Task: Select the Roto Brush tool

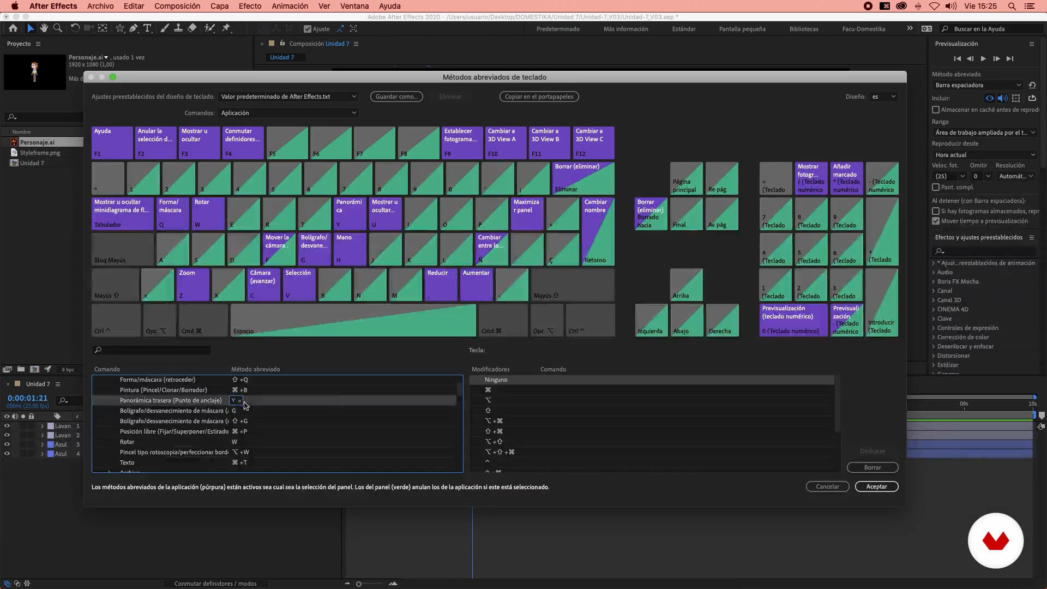Action: (x=209, y=28)
